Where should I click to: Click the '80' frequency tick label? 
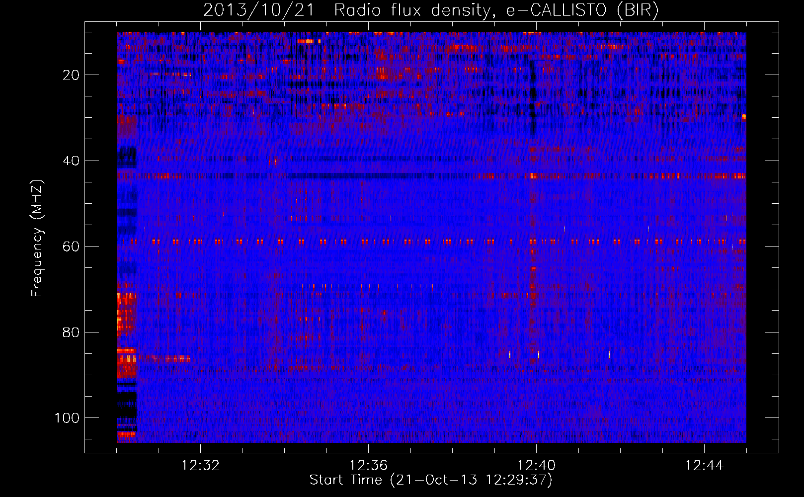[71, 332]
